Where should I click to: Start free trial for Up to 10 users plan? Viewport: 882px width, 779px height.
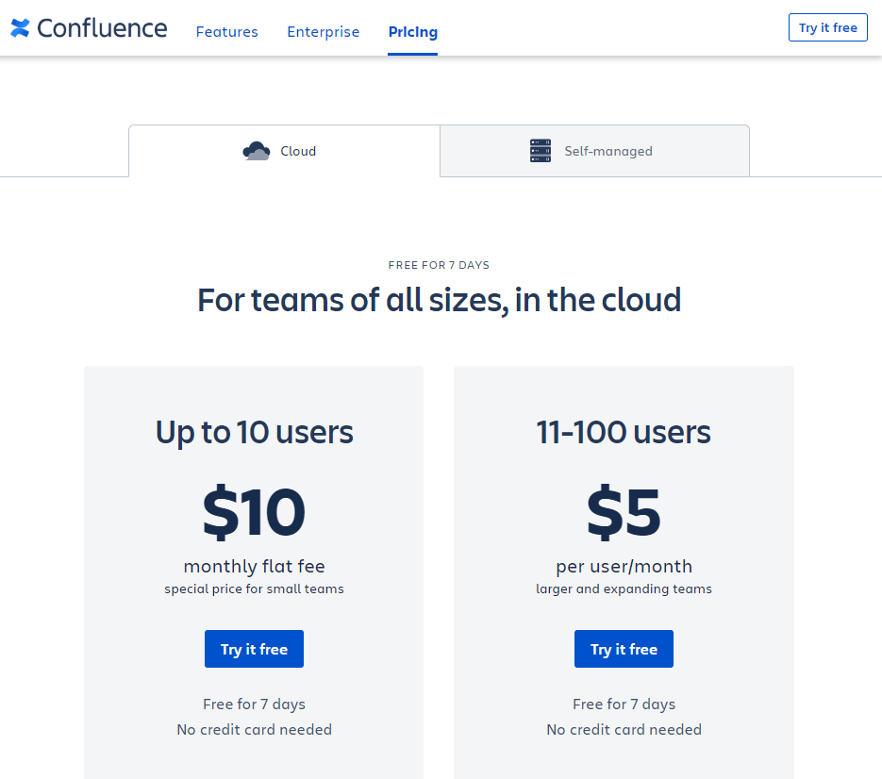254,649
